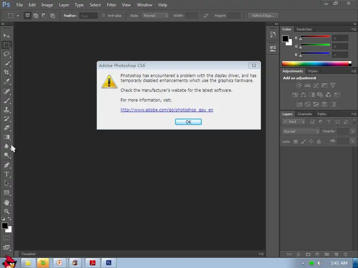
Task: Select the Rectangular Marquee tool in toolbox
Action: tap(7, 45)
